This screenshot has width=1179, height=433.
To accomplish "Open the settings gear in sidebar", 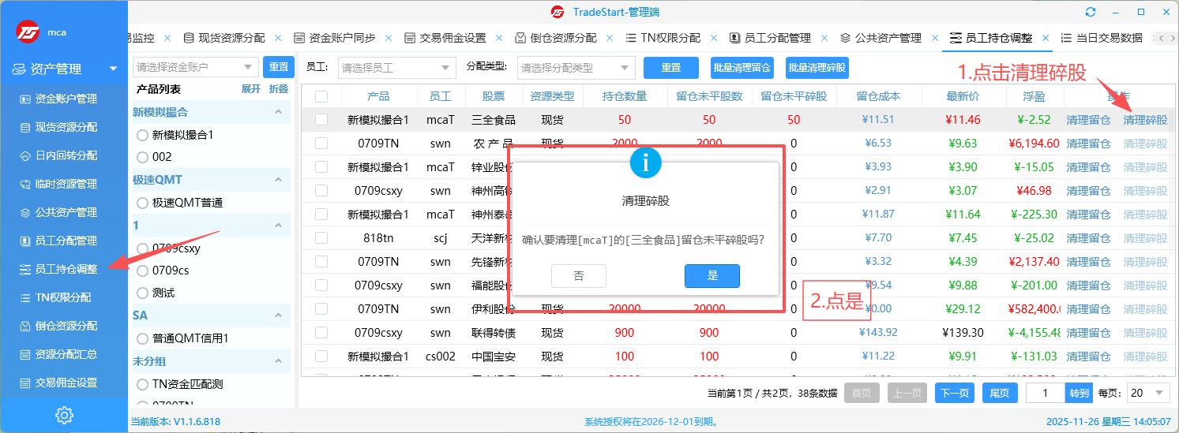I will coord(64,414).
